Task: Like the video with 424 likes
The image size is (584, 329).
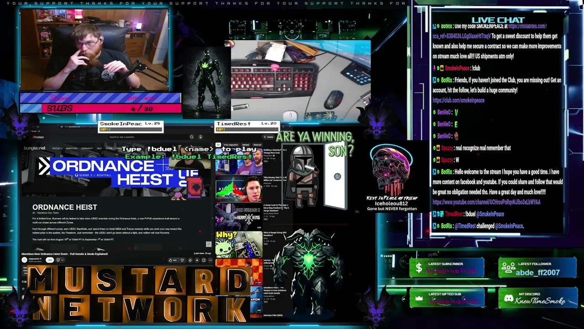Action: (172, 260)
